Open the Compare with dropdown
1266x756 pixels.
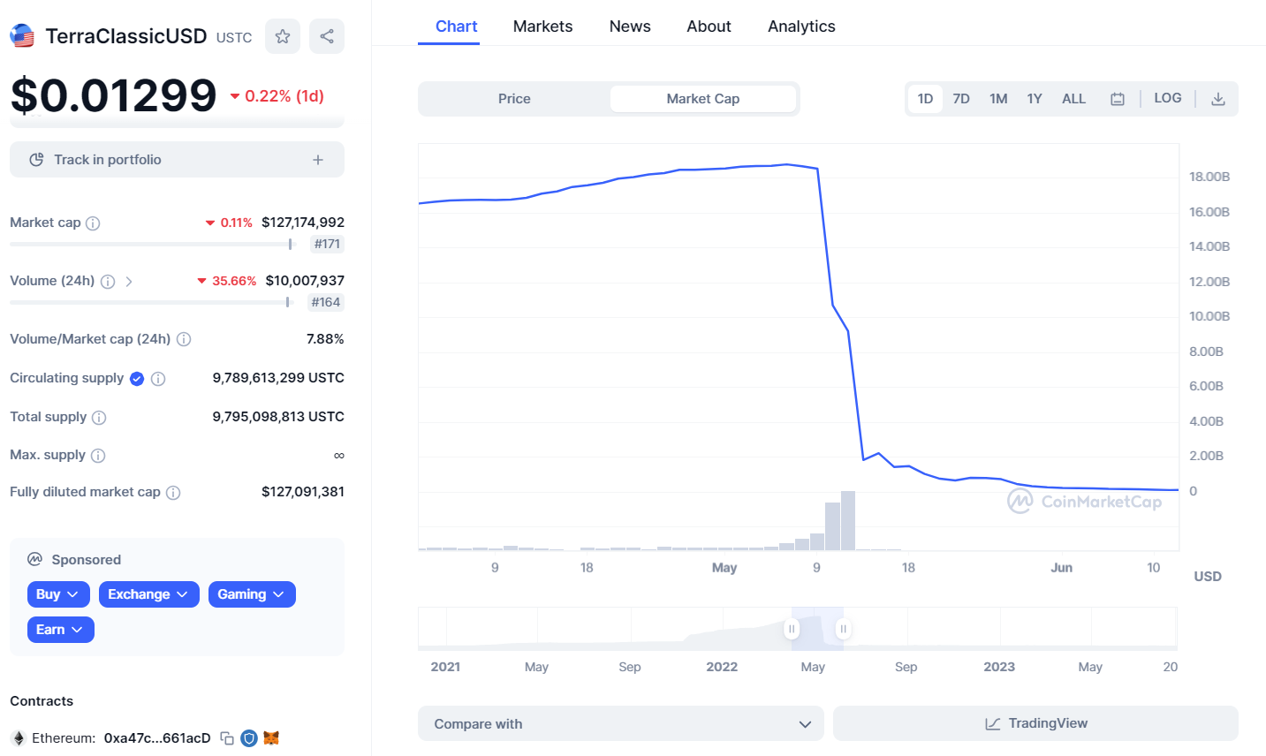coord(621,723)
